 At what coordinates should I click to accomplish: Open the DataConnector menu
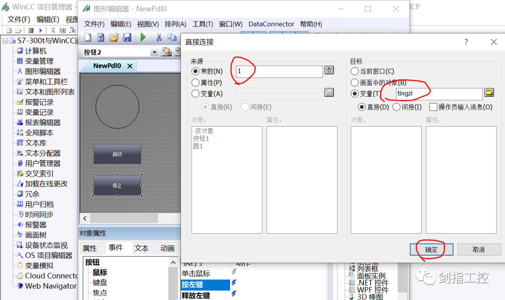click(271, 24)
